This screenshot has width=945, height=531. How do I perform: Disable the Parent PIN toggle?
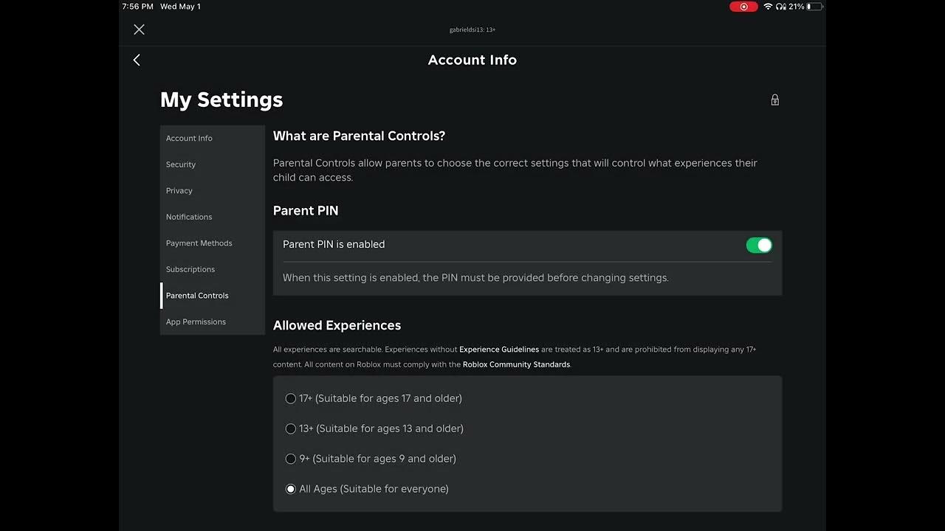[758, 246]
